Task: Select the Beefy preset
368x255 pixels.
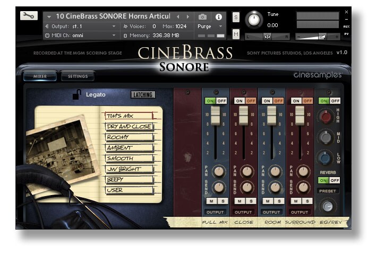Action: (x=129, y=180)
